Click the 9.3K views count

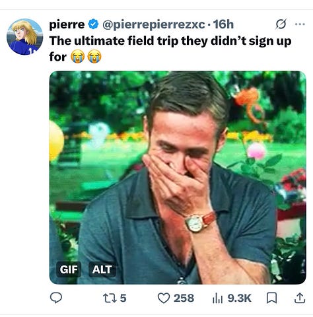[240, 298]
